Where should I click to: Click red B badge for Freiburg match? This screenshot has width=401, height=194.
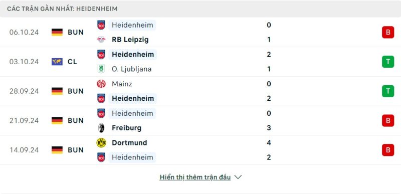(x=388, y=120)
